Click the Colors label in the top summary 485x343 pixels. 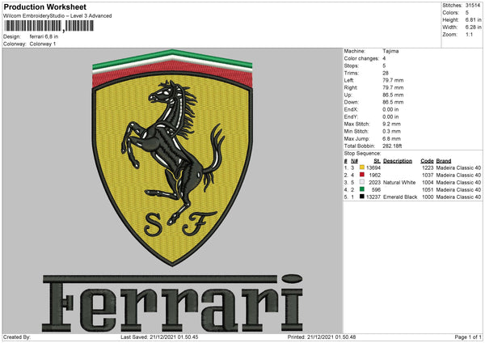(x=451, y=13)
